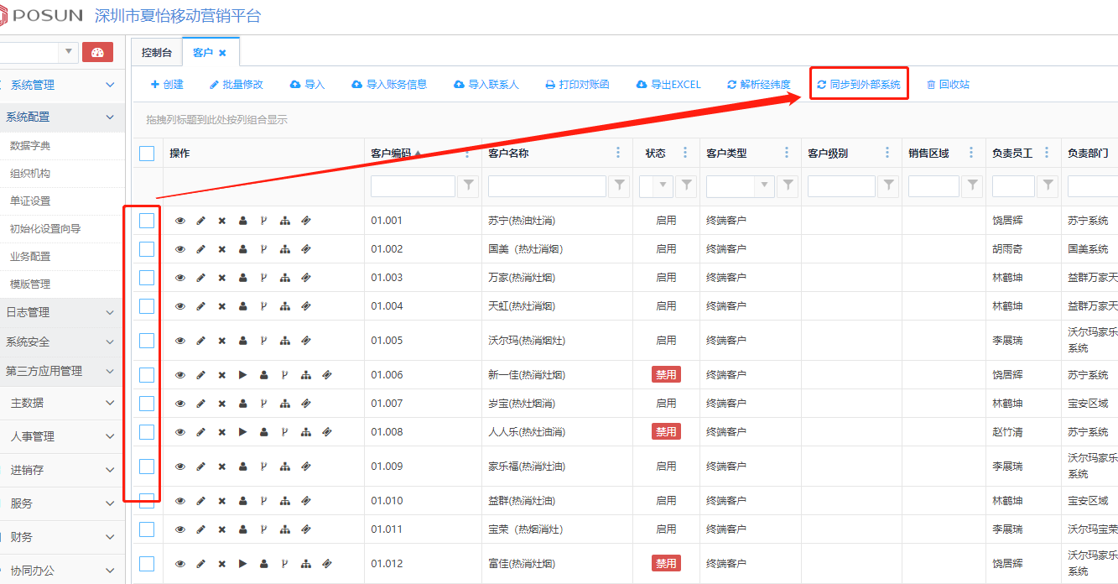Click the filter funnel beside 客户名称 filter box

(620, 185)
